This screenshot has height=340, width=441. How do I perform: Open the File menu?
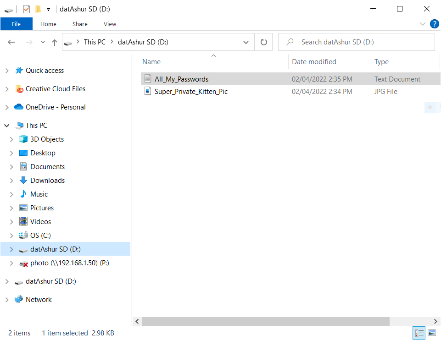point(17,24)
